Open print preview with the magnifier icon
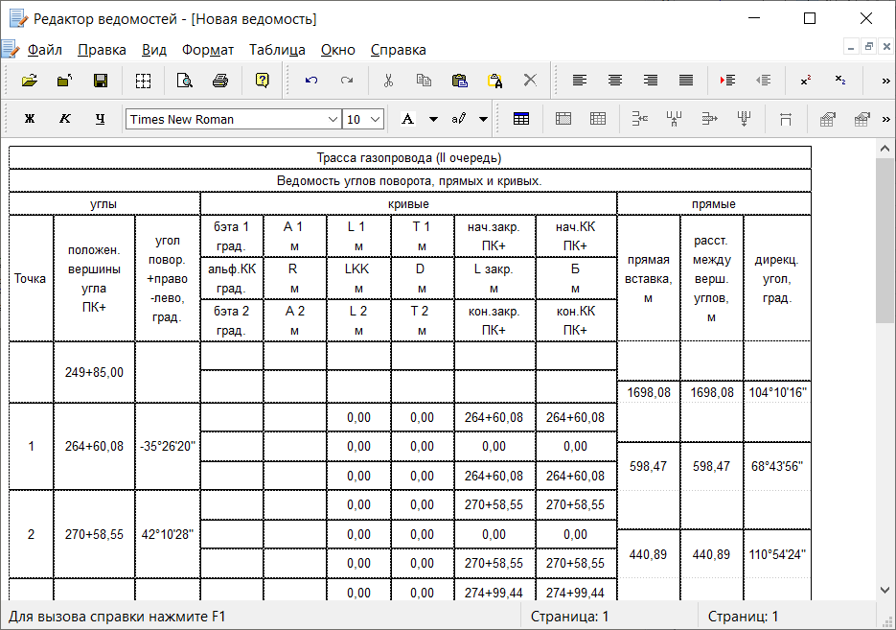896x630 pixels. (184, 81)
